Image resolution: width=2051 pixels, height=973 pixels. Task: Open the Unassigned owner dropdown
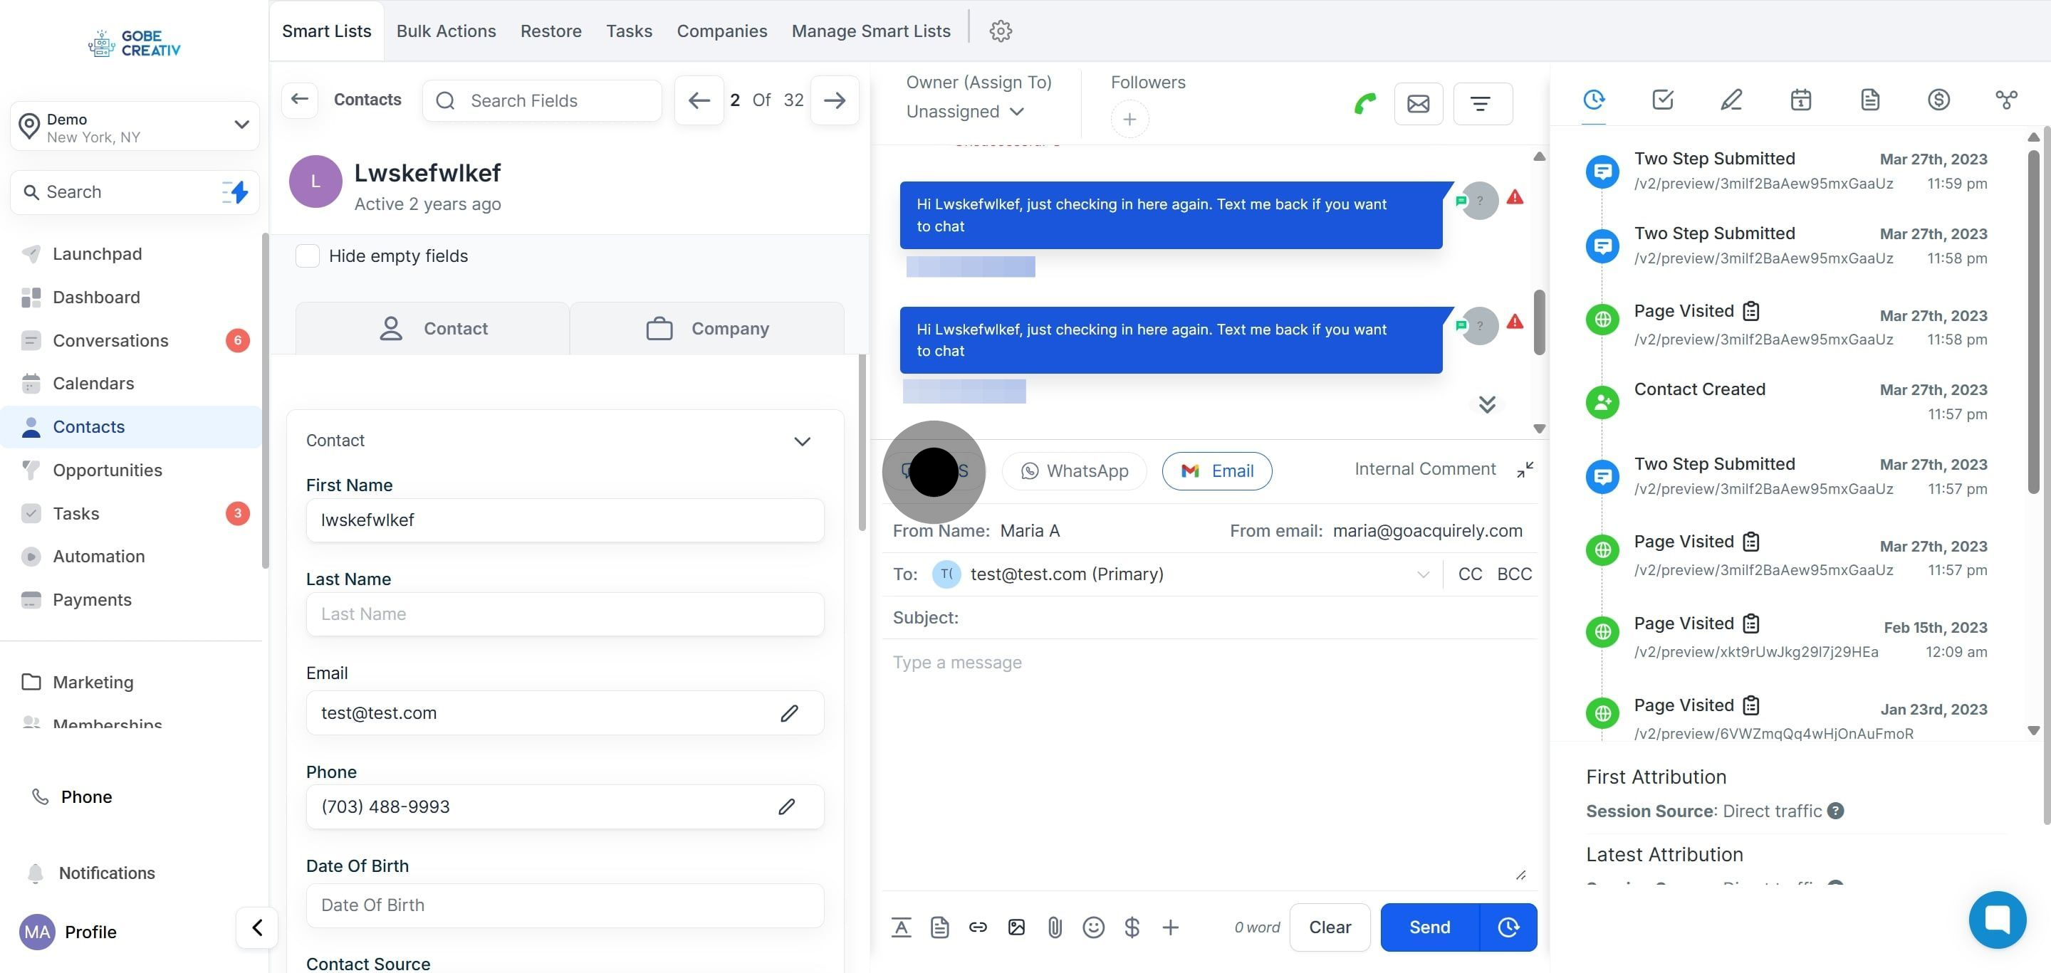click(964, 111)
